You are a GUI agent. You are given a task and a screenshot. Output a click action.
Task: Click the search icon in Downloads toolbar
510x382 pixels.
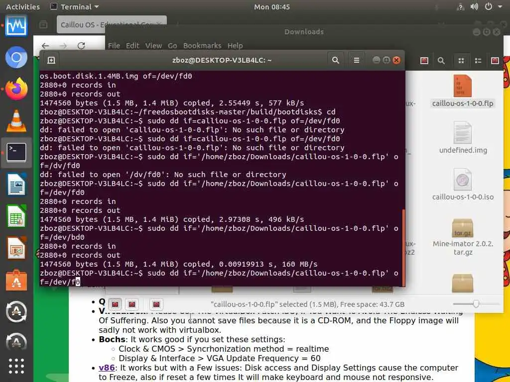coord(441,60)
